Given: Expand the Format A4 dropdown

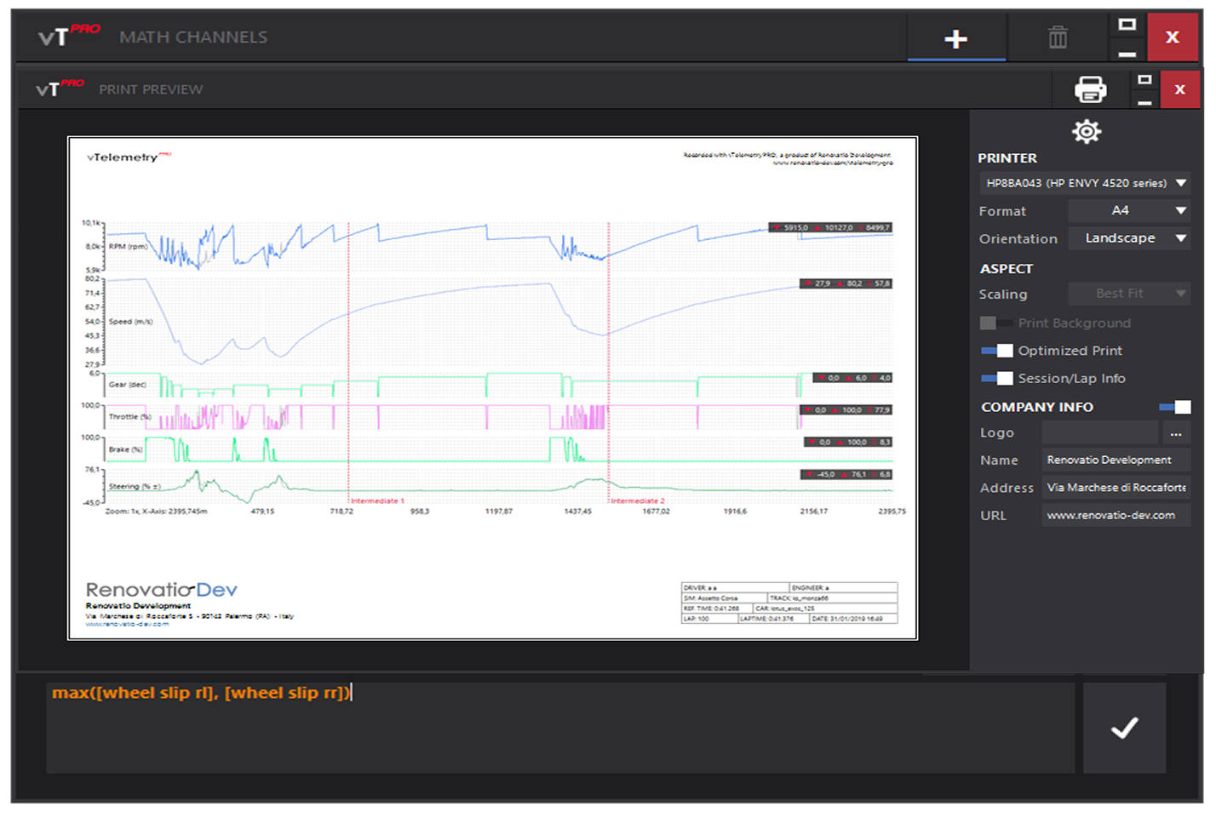Looking at the screenshot, I should click(x=1128, y=210).
